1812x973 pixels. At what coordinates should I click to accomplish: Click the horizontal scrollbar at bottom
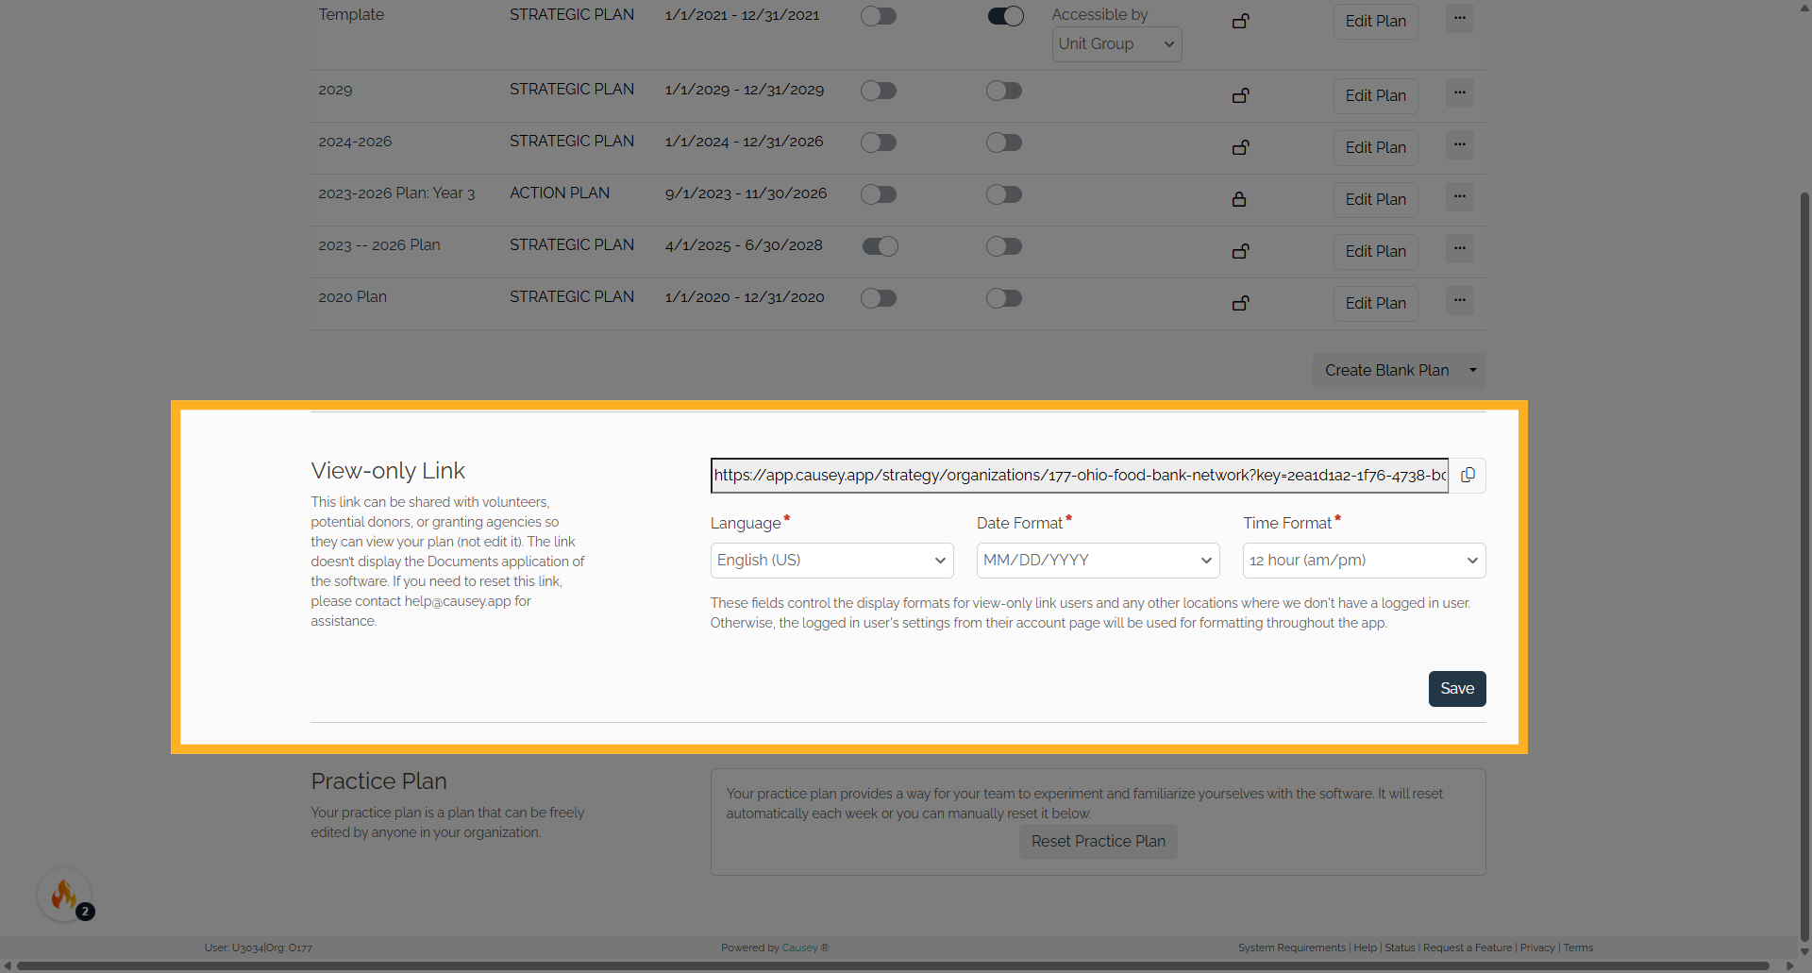(892, 965)
